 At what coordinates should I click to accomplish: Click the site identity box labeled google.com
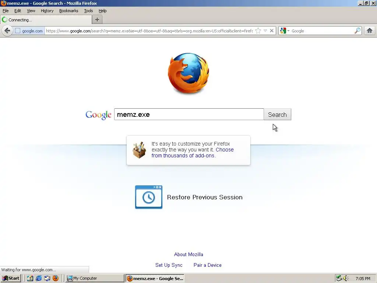(x=29, y=31)
